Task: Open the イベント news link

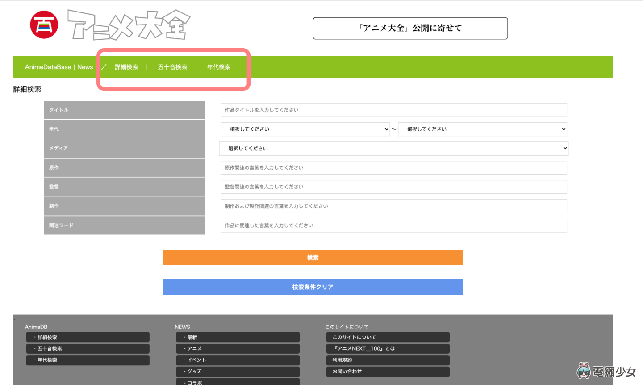Action: (x=238, y=360)
